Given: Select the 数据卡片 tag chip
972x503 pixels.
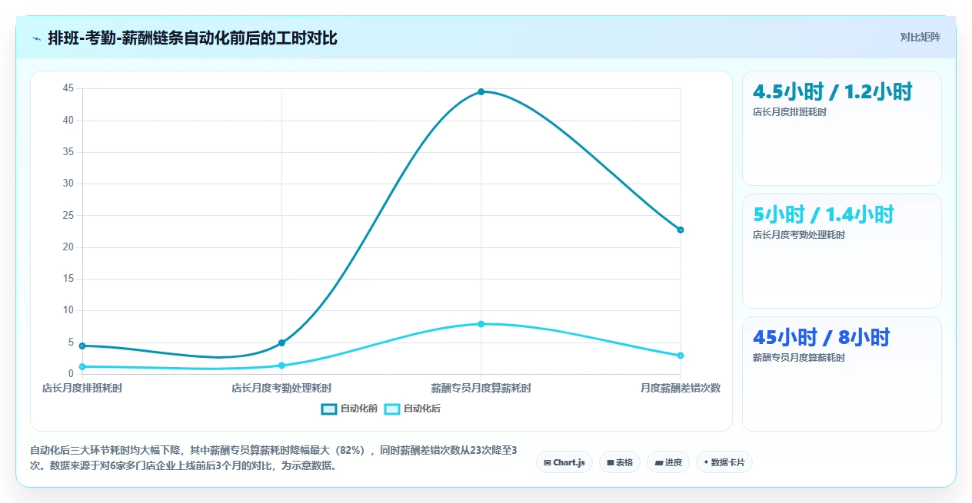Looking at the screenshot, I should click(x=724, y=462).
